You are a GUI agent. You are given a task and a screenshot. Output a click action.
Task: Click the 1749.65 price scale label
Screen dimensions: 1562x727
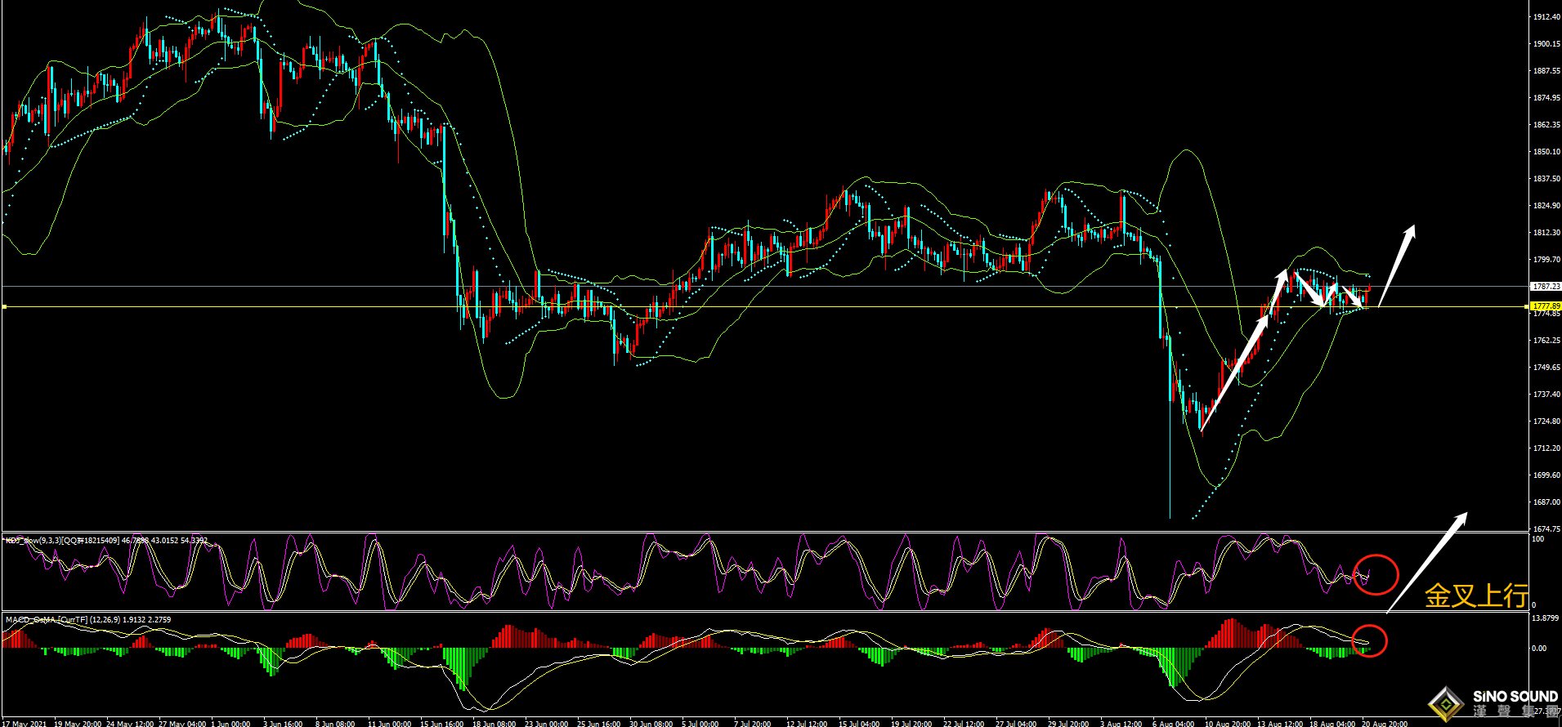pyautogui.click(x=1546, y=368)
